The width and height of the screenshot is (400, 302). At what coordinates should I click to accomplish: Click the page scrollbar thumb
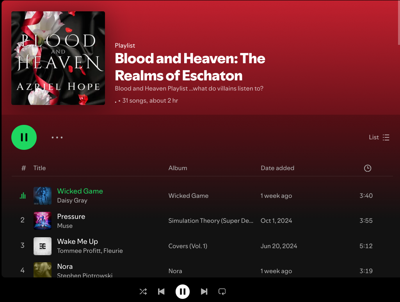pyautogui.click(x=399, y=23)
